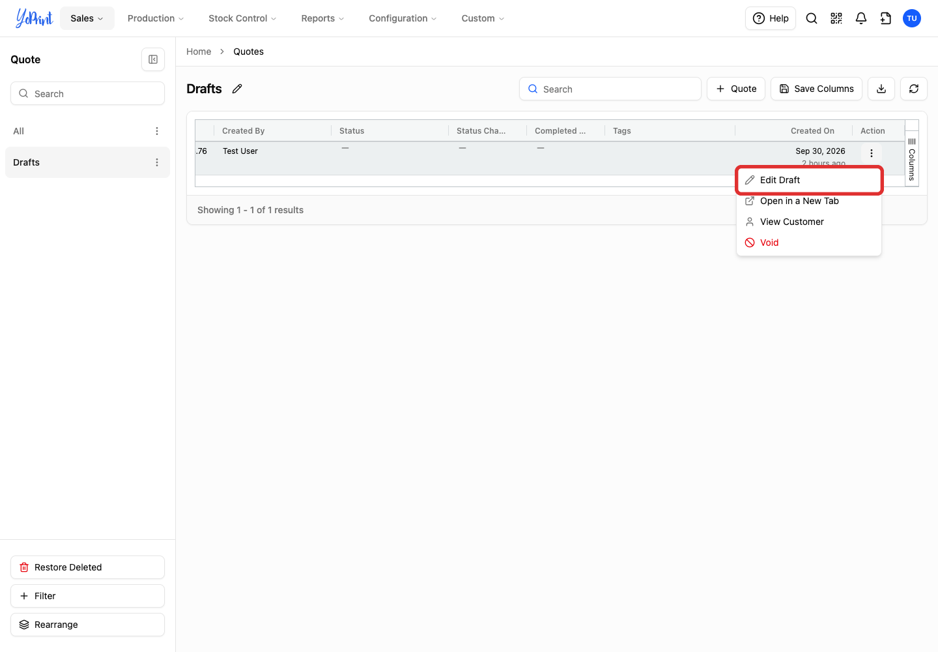Click the YoPrint logo

pos(34,18)
